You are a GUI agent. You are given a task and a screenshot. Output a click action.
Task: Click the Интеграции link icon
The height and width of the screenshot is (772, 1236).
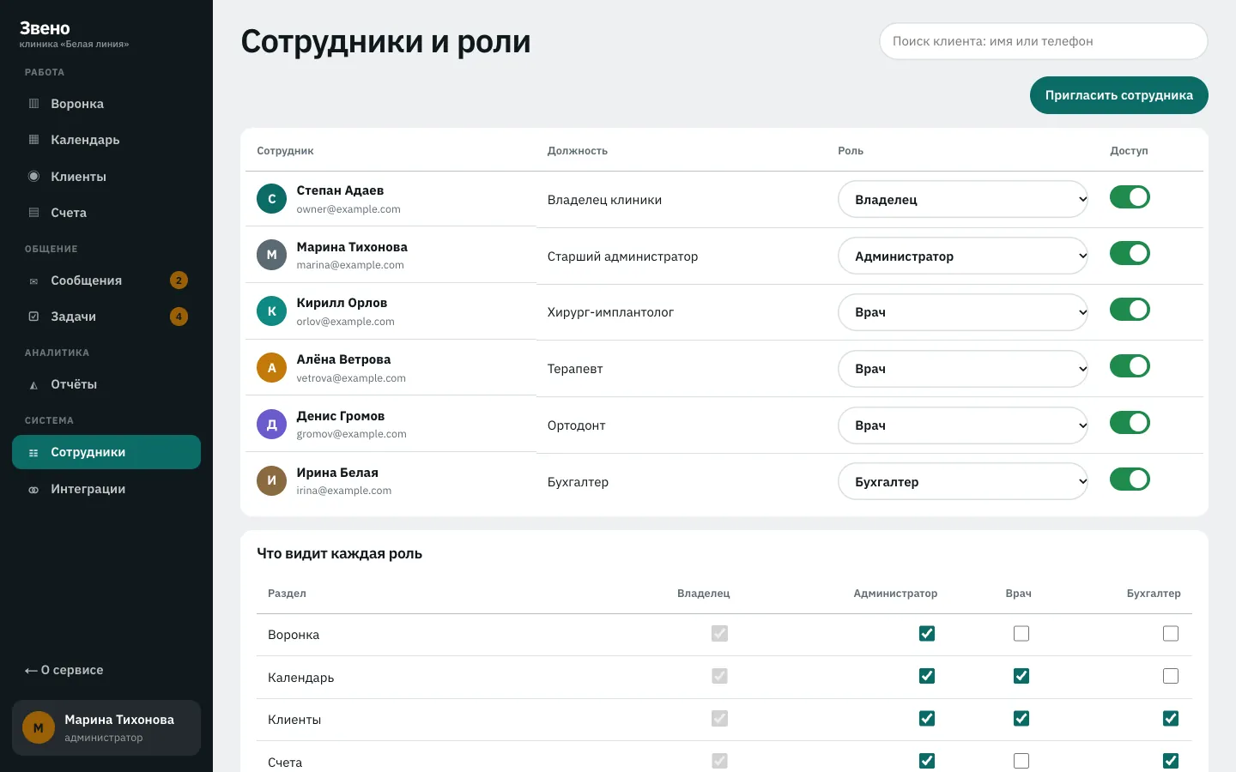tap(33, 490)
